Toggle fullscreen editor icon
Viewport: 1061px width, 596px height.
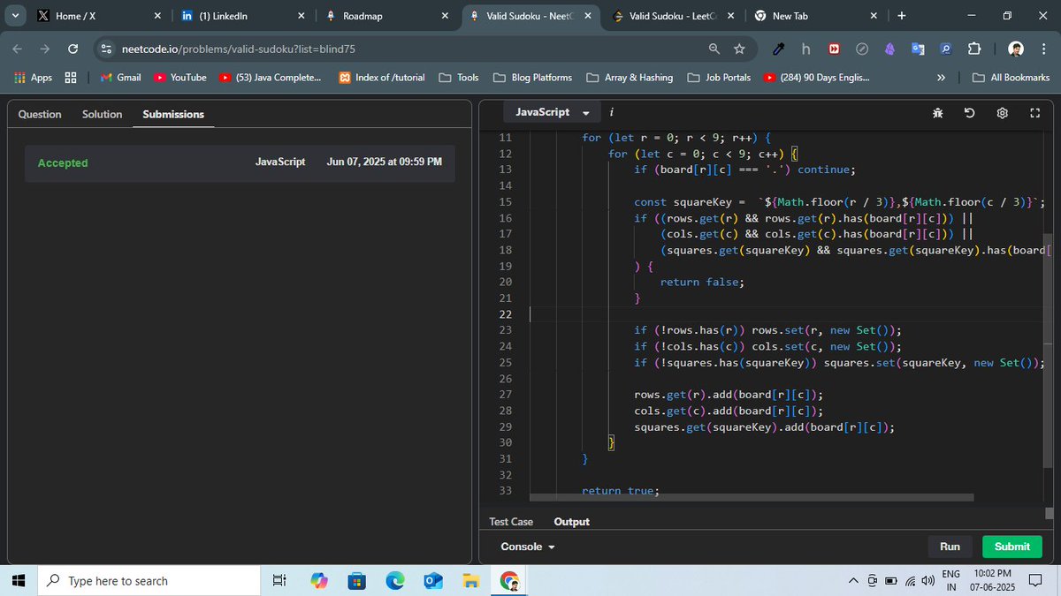1035,113
